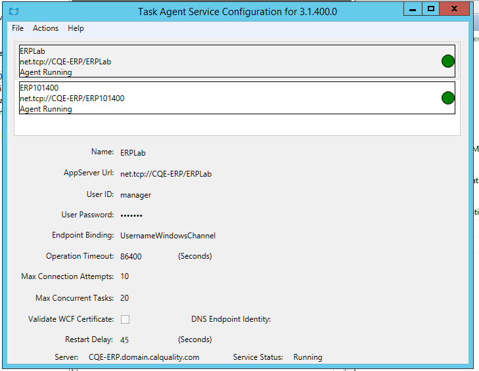Image resolution: width=479 pixels, height=371 pixels.
Task: Open the Actions menu
Action: coord(45,28)
